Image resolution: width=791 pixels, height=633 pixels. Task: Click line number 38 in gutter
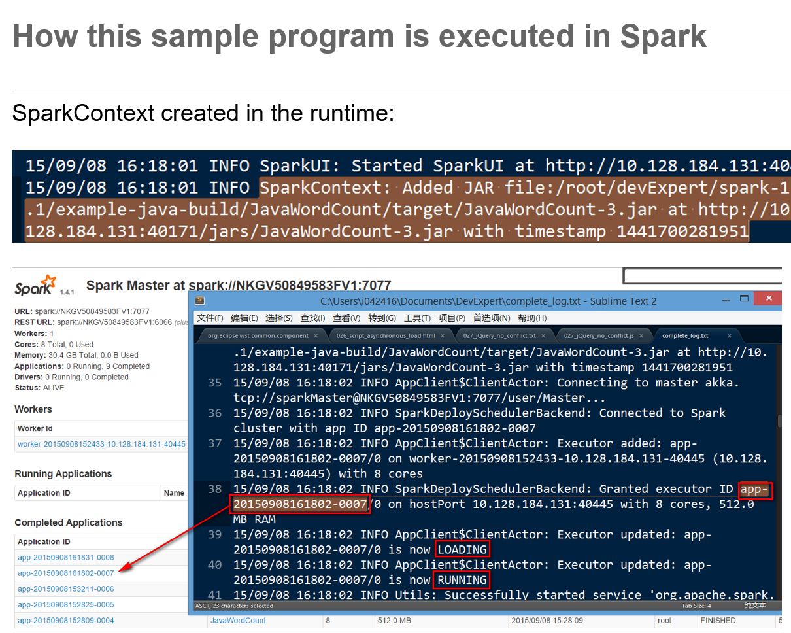tap(215, 488)
